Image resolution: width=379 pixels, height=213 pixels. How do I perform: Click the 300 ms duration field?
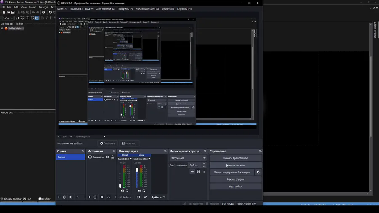pyautogui.click(x=195, y=165)
